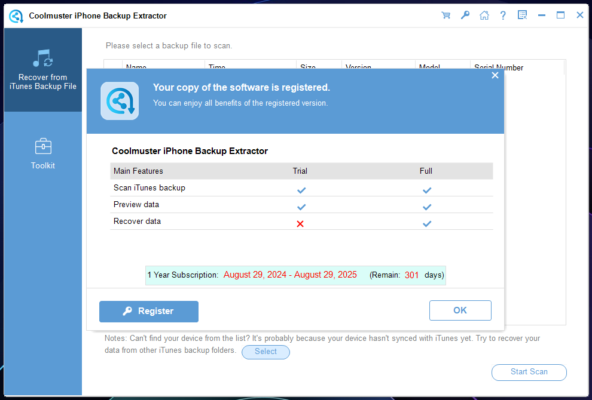Viewport: 592px width, 400px height.
Task: Confirm the dialog with OK
Action: point(460,310)
